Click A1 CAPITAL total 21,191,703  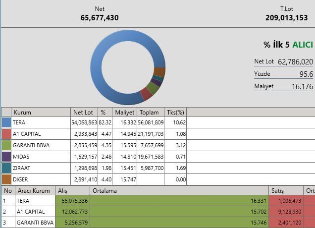click(151, 134)
